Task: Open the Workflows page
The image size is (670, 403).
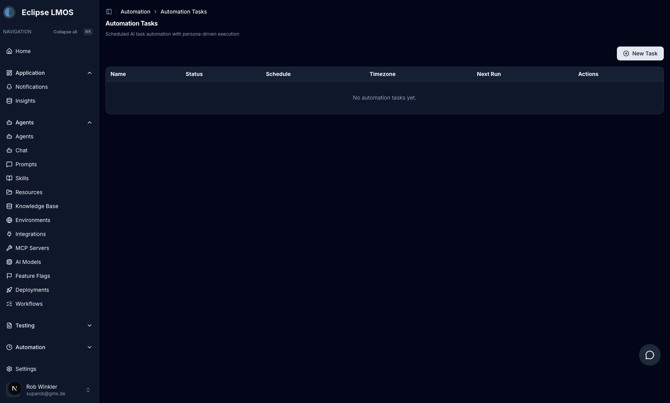Action: click(49, 304)
